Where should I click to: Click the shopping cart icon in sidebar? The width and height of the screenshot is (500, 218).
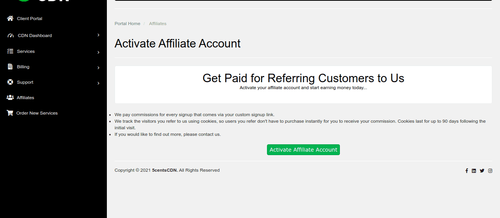click(10, 113)
